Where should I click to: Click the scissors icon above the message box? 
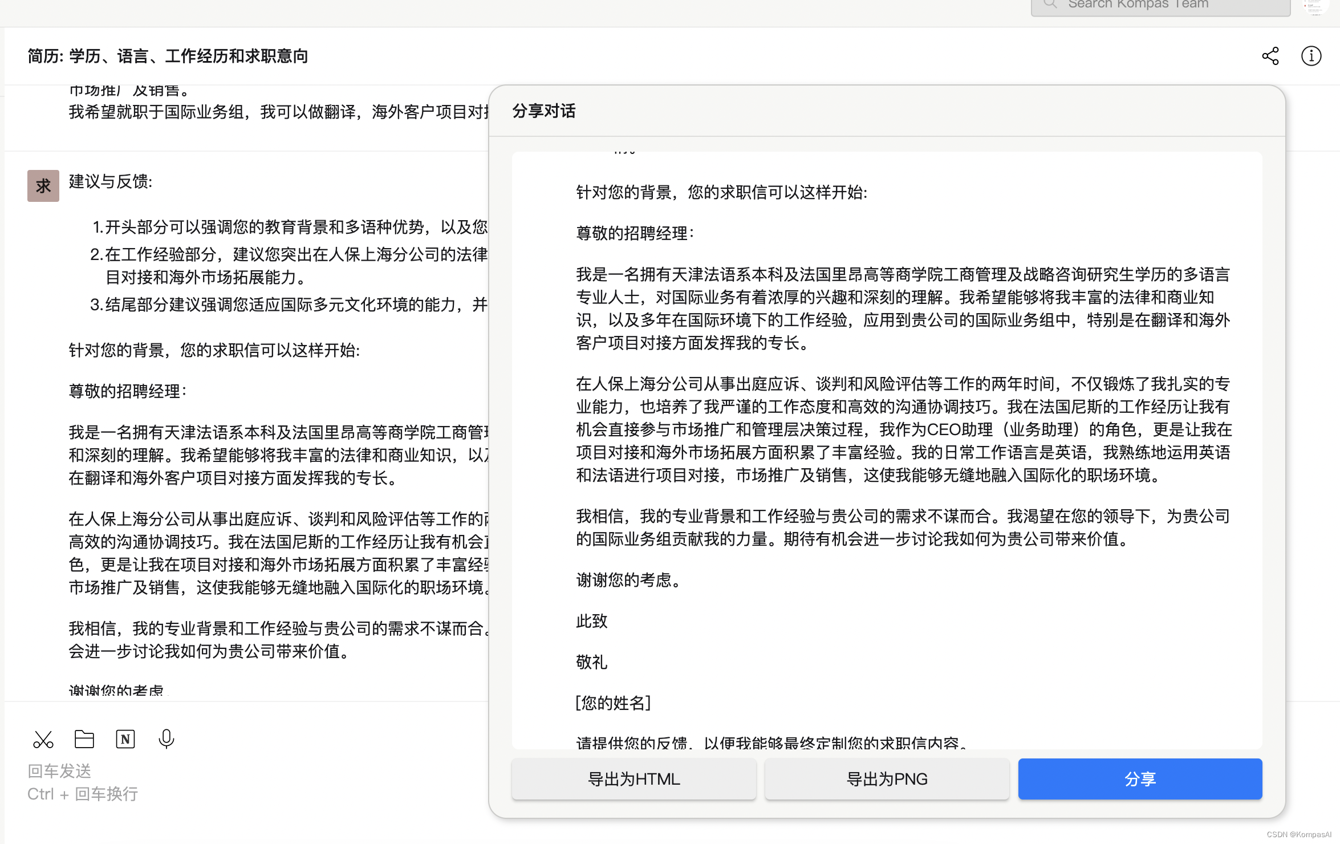(43, 740)
